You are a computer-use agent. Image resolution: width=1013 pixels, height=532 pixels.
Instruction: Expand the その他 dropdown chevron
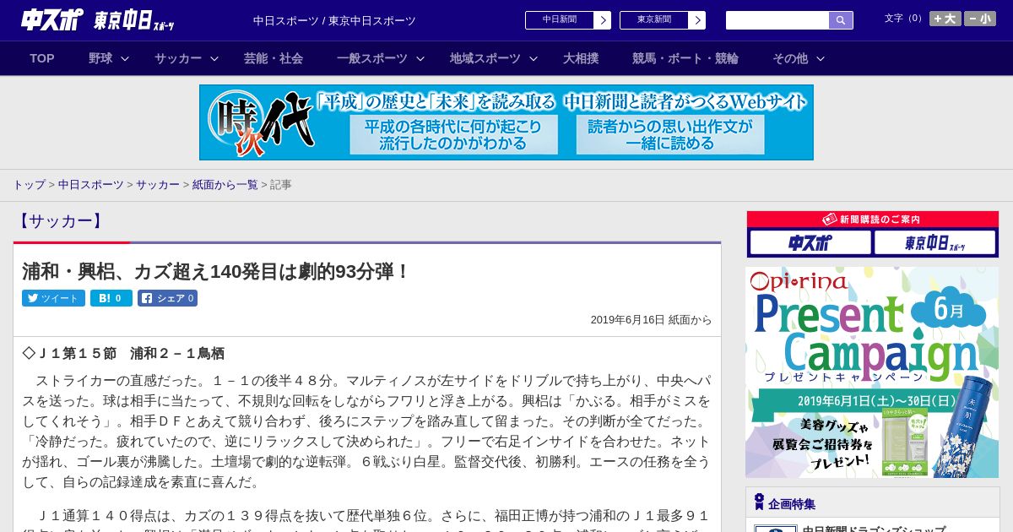click(821, 58)
